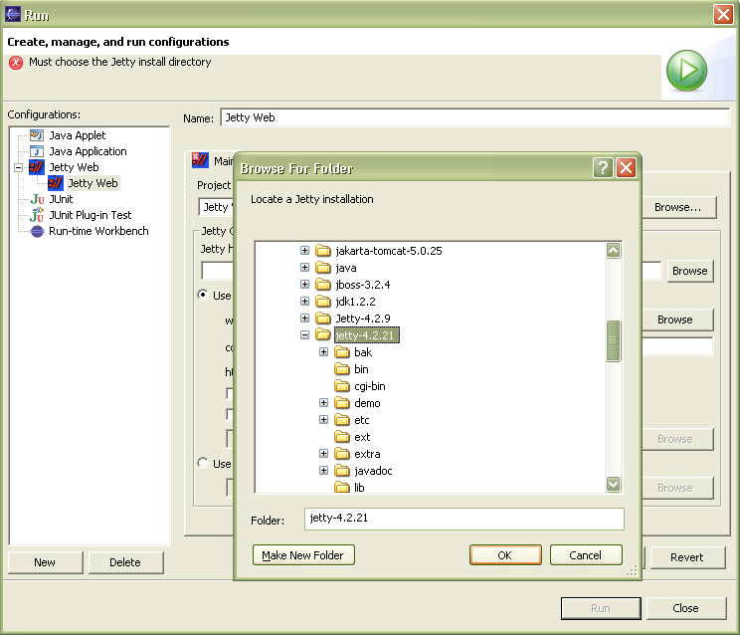Click the Folder name text field
This screenshot has height=635, width=740.
463,519
